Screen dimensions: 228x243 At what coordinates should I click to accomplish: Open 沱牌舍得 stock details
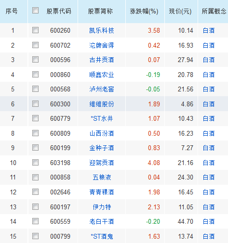pyautogui.click(x=102, y=45)
